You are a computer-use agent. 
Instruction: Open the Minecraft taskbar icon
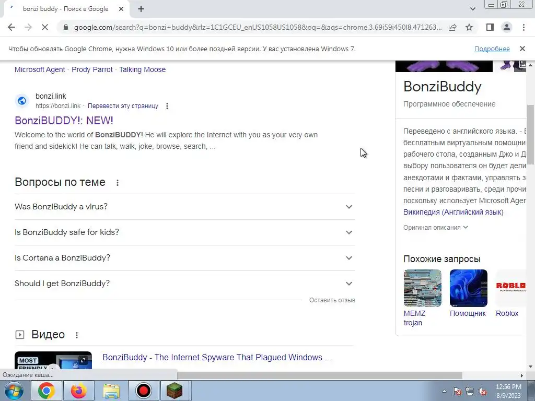click(x=175, y=391)
